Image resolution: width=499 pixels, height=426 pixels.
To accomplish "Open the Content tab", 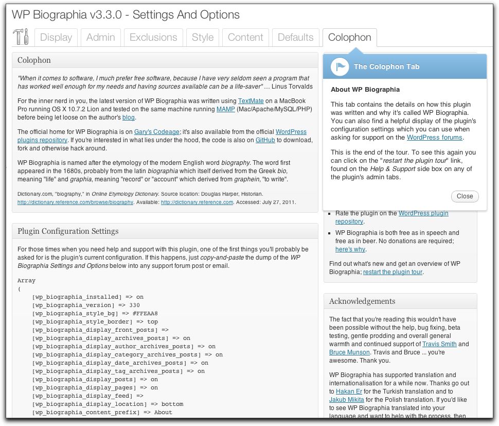I will tap(245, 38).
